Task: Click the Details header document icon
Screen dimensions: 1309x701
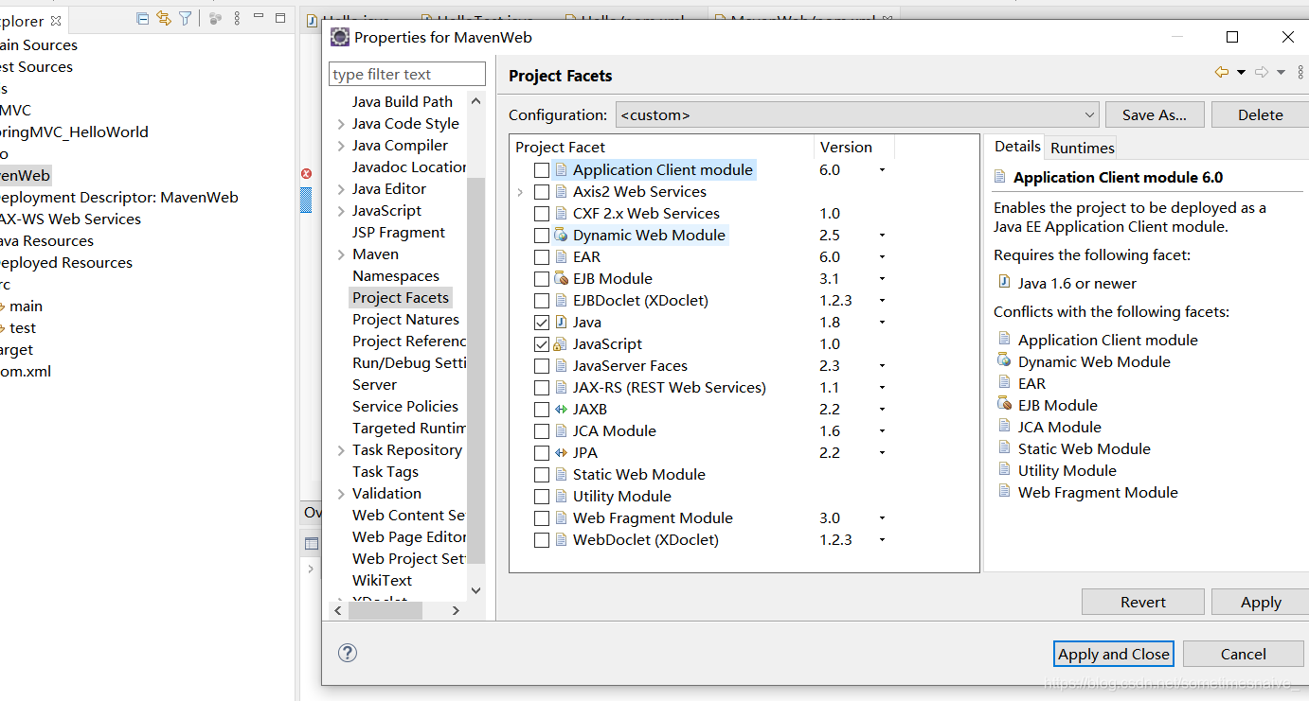Action: pyautogui.click(x=1000, y=177)
